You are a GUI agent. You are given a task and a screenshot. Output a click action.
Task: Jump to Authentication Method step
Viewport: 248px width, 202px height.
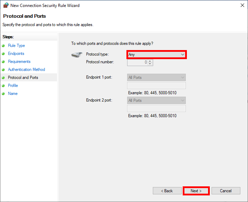click(26, 70)
